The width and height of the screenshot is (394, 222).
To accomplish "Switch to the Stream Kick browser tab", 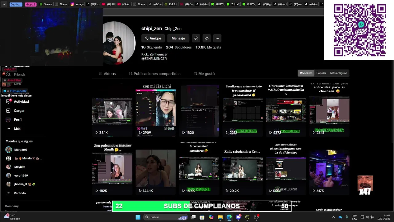I will (46, 4).
